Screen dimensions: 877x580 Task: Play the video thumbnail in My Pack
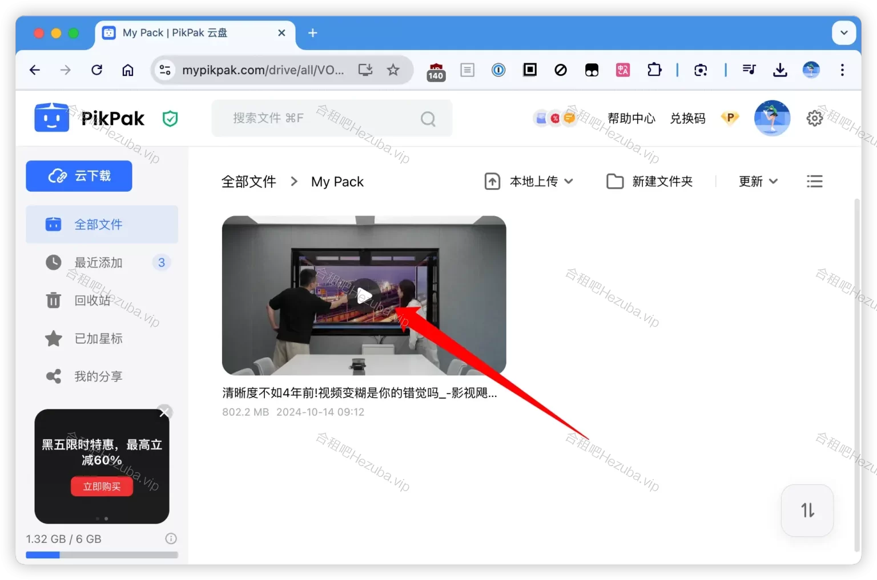(x=364, y=295)
